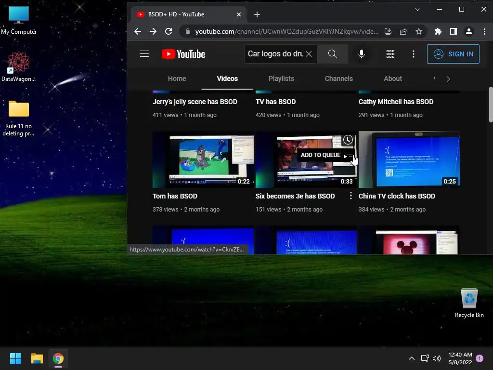493x370 pixels.
Task: Show more channel tabs with right chevron
Action: point(448,79)
